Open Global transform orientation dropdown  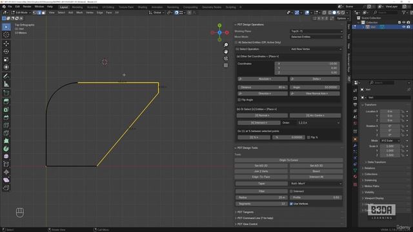coord(157,13)
